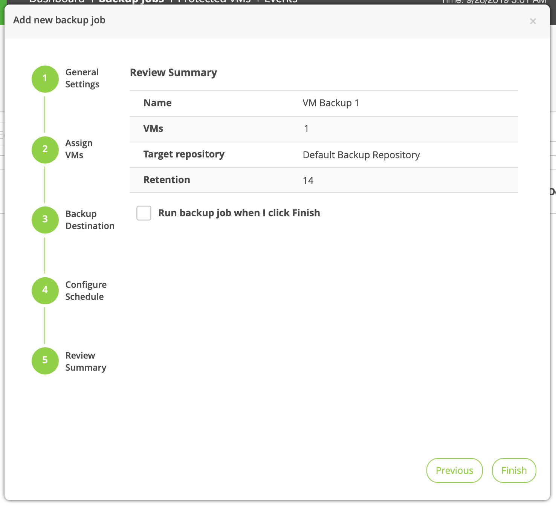
Task: Open Events tab in background page
Action: (281, 2)
